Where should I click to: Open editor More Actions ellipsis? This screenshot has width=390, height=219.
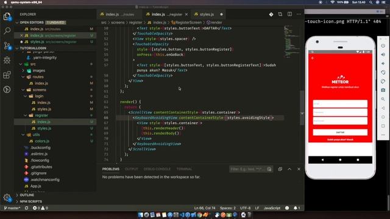point(299,14)
